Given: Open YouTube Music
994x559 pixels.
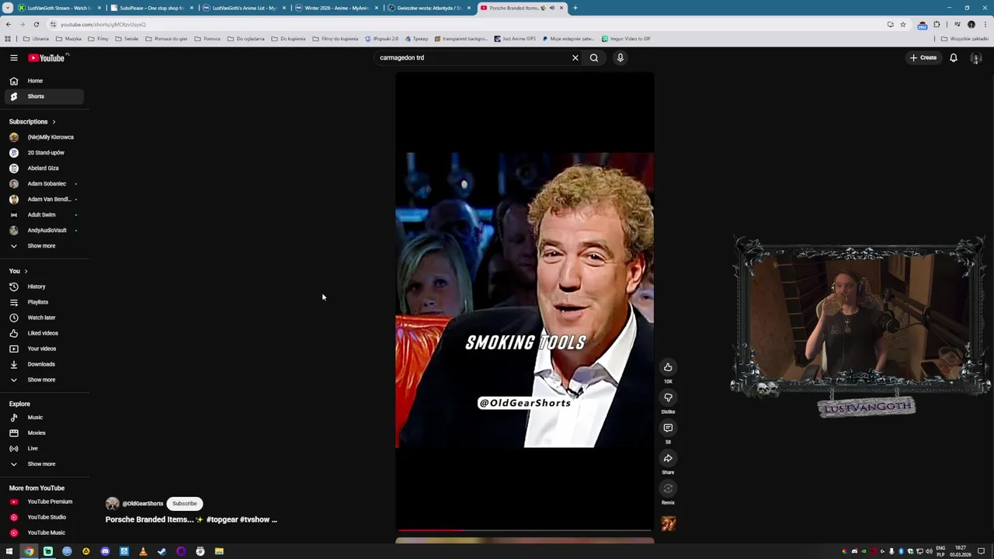Looking at the screenshot, I should point(43,533).
